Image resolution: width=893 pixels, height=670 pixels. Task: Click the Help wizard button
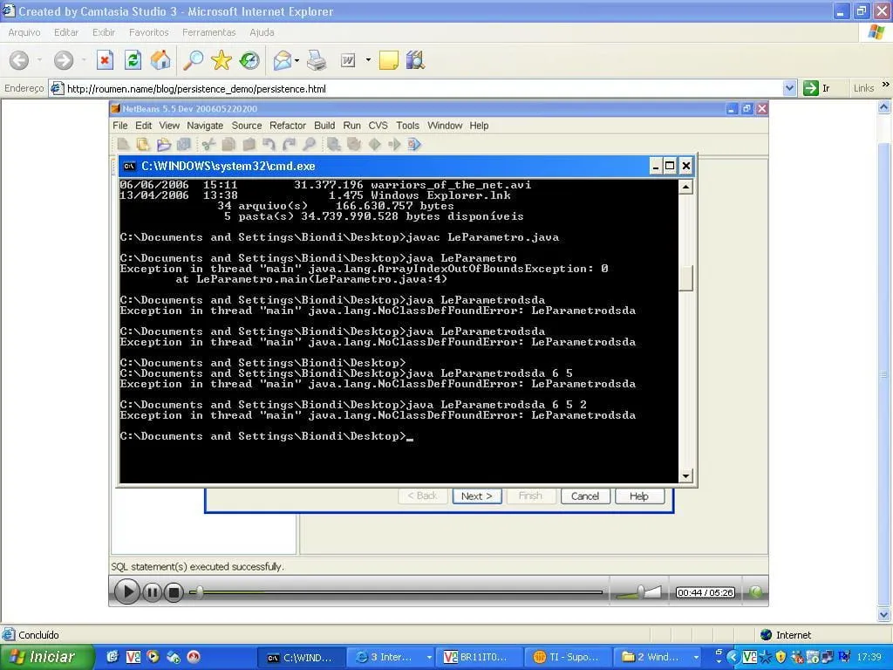point(639,496)
